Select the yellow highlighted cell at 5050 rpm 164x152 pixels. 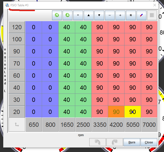click(133, 112)
